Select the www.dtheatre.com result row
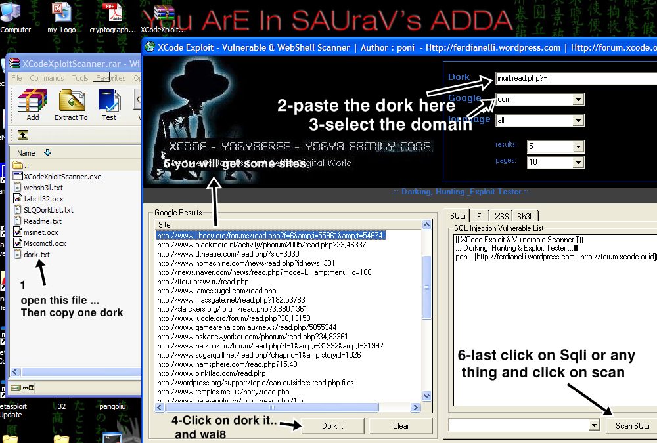657x443 pixels. tap(228, 254)
